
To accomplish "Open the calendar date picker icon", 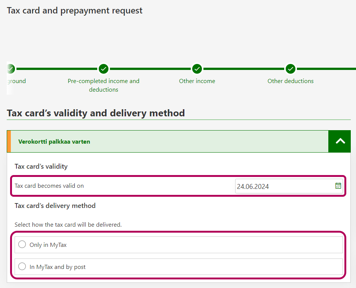I will point(338,186).
